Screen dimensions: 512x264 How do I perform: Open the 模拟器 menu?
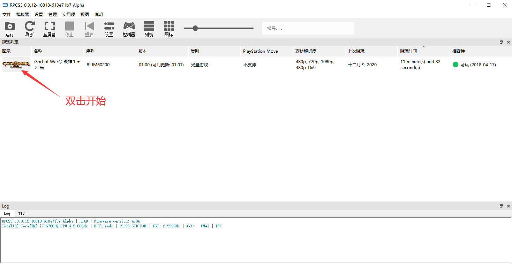click(23, 15)
